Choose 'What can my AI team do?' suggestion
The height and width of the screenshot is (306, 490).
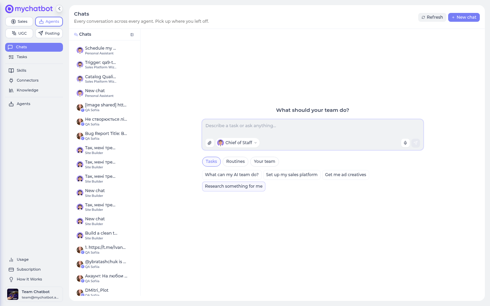click(232, 175)
